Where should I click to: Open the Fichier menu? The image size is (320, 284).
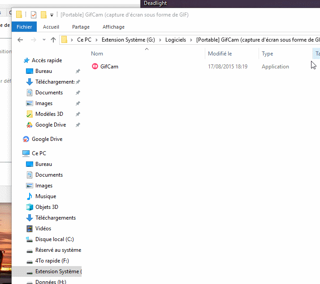[x=24, y=27]
